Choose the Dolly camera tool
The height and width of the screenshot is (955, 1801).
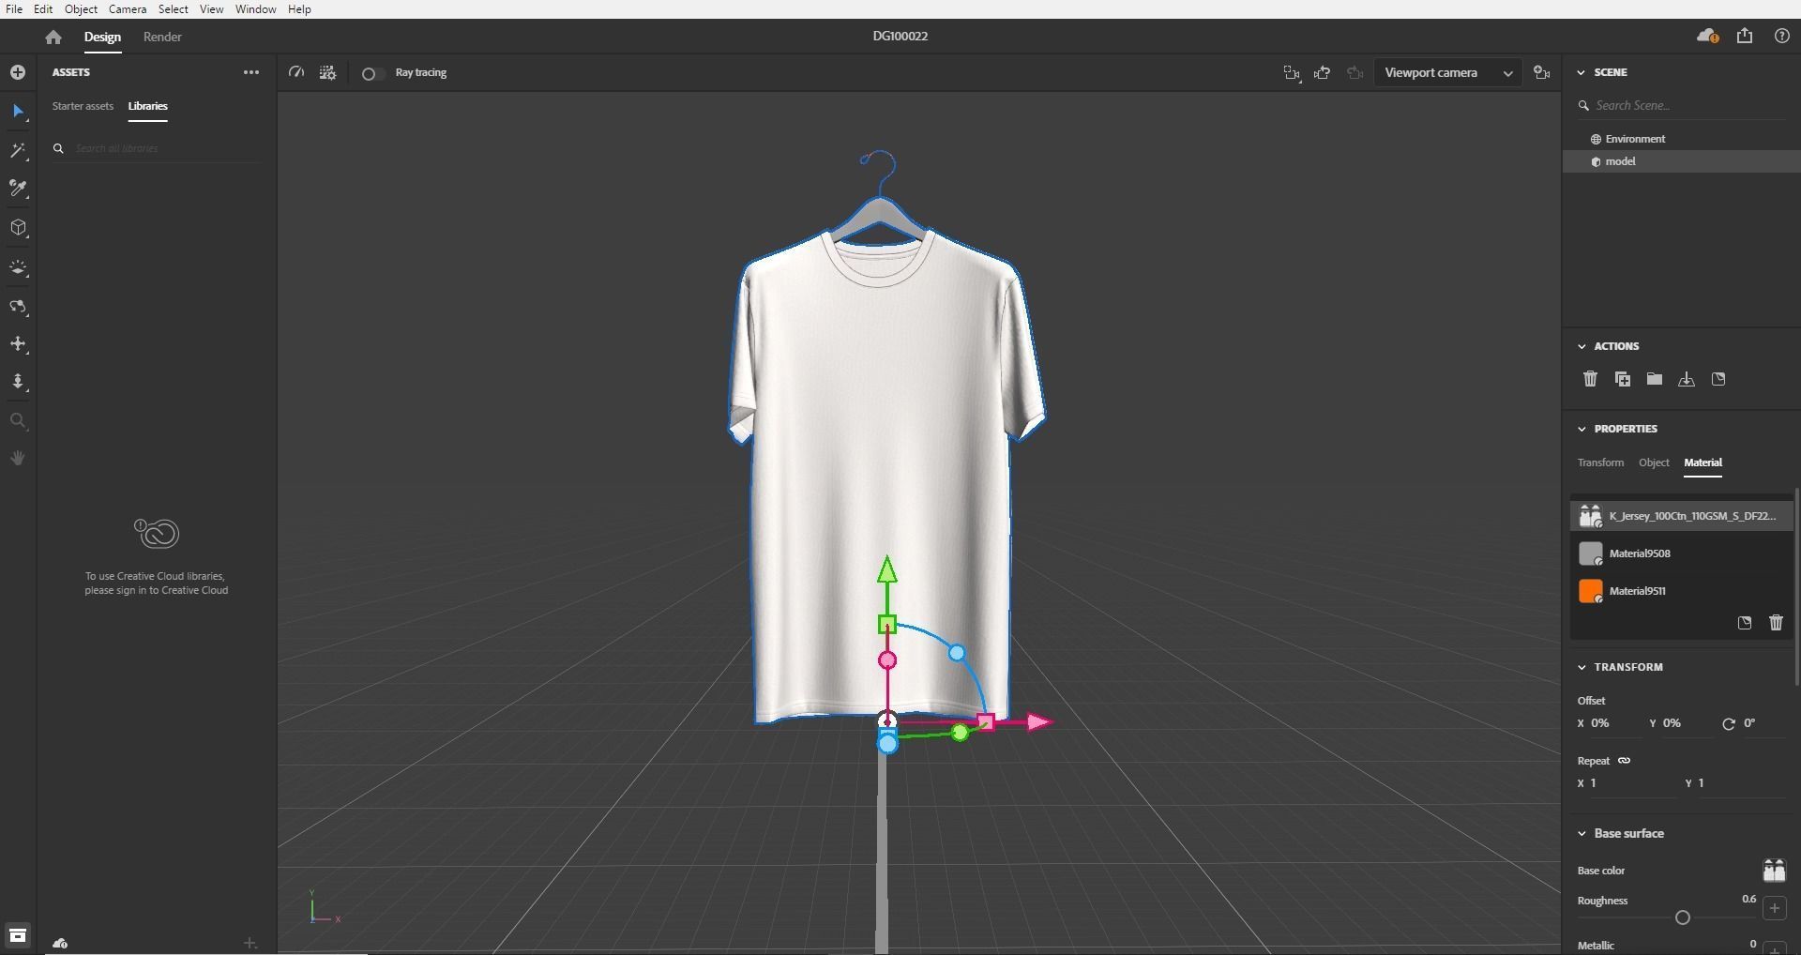coord(18,382)
